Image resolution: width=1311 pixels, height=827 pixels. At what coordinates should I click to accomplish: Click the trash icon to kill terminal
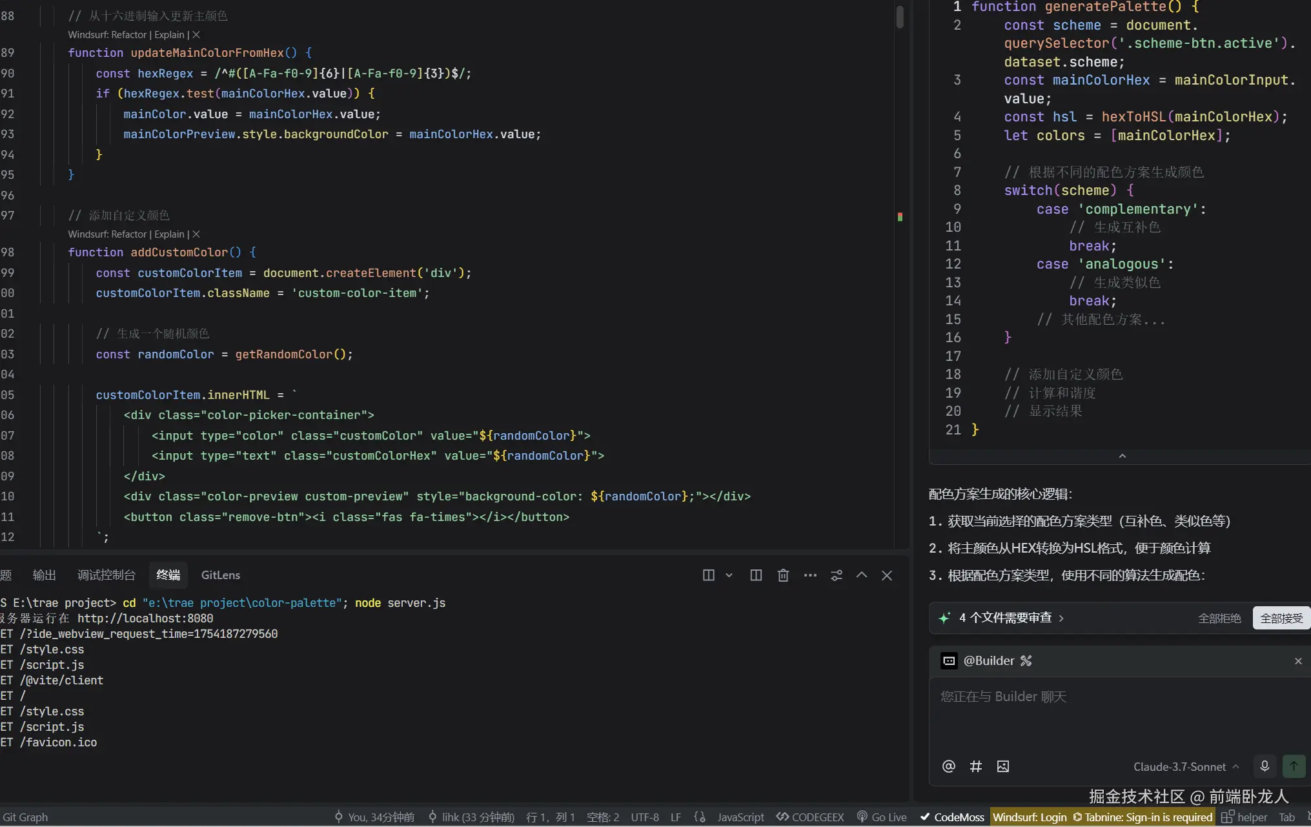coord(783,575)
